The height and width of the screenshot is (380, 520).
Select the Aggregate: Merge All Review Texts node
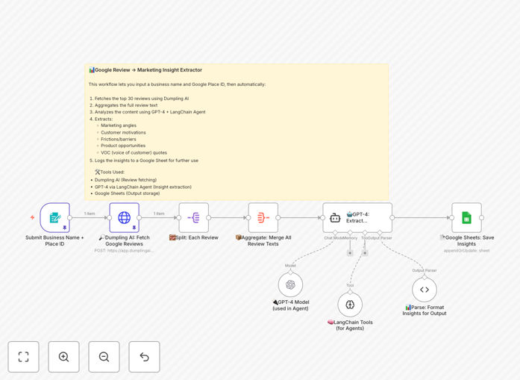263,218
